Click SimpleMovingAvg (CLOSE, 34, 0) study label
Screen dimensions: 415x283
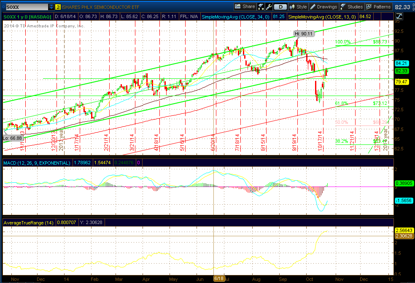click(236, 17)
